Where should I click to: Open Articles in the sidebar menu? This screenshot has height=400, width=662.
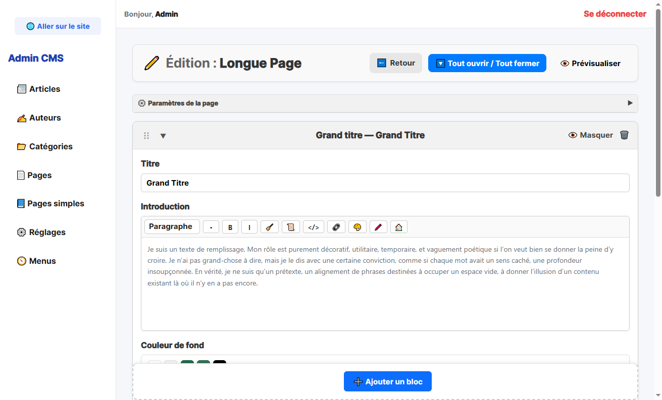(44, 89)
